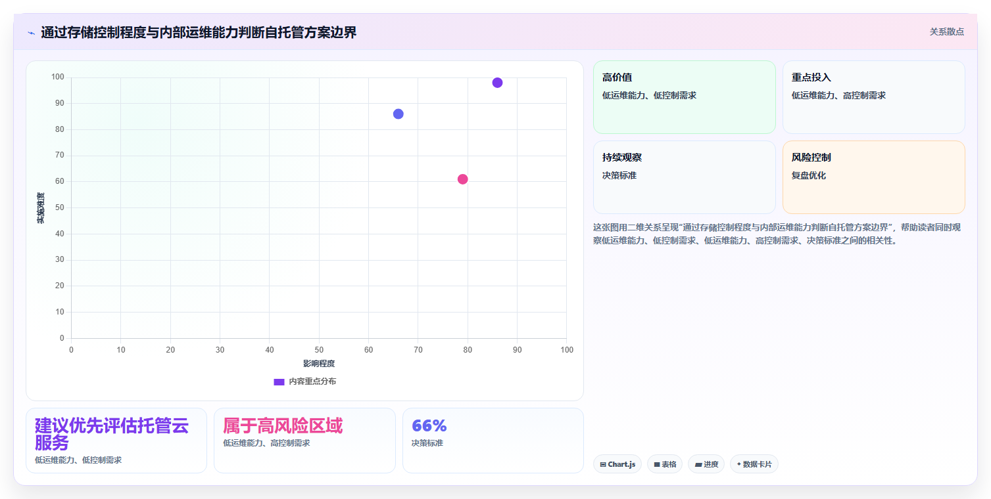Click the purple legend swatch for 内容重点分布
Screen dimensions: 991x499
[x=279, y=381]
